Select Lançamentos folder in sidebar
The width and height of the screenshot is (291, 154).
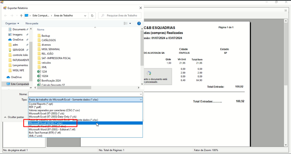[x=20, y=65]
